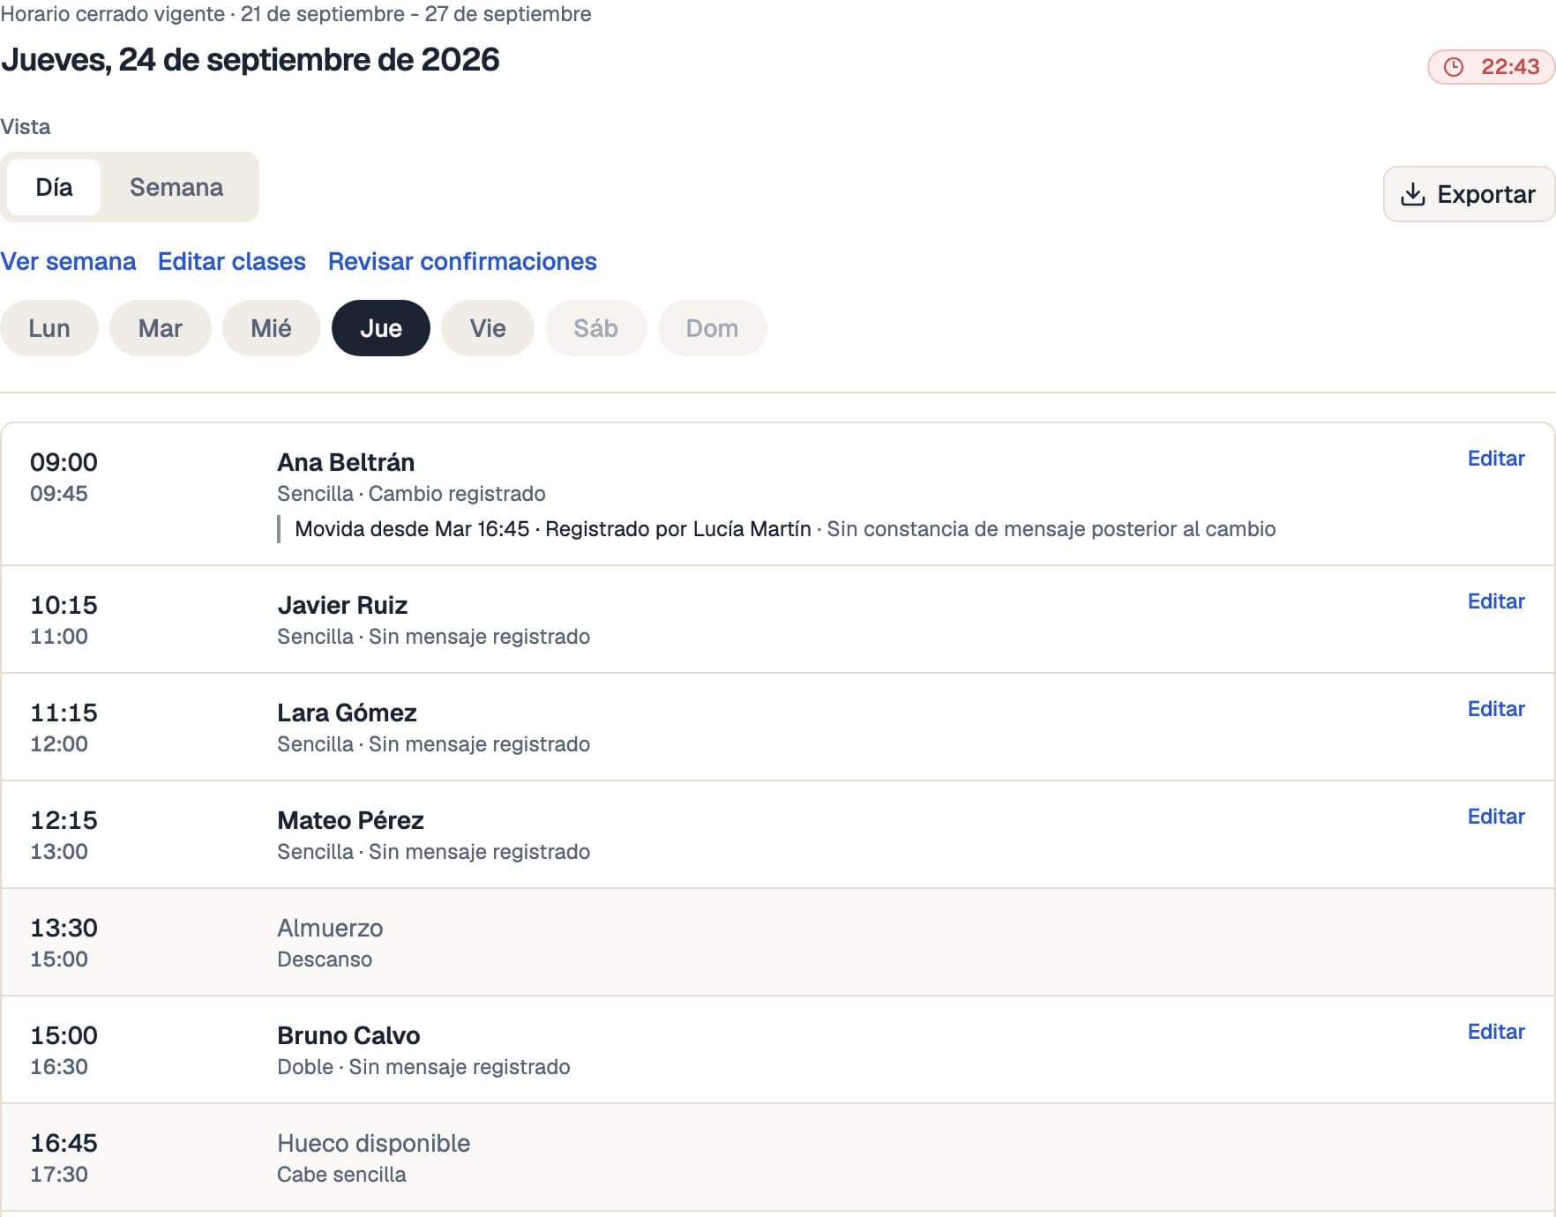Switch to the Semana view
The width and height of the screenshot is (1556, 1217).
[176, 187]
